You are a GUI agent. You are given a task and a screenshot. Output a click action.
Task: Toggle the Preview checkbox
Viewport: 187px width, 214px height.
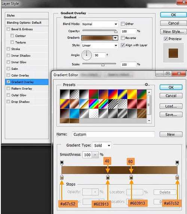pos(166,39)
